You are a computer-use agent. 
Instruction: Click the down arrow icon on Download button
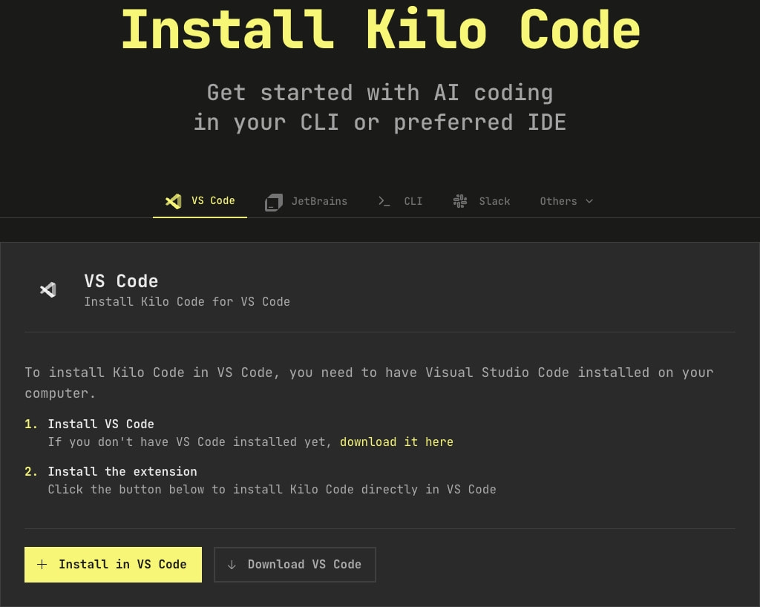[x=232, y=565]
